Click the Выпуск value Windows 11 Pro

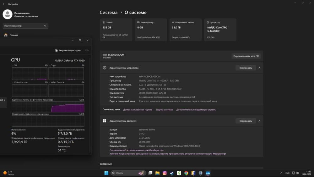click(x=147, y=130)
